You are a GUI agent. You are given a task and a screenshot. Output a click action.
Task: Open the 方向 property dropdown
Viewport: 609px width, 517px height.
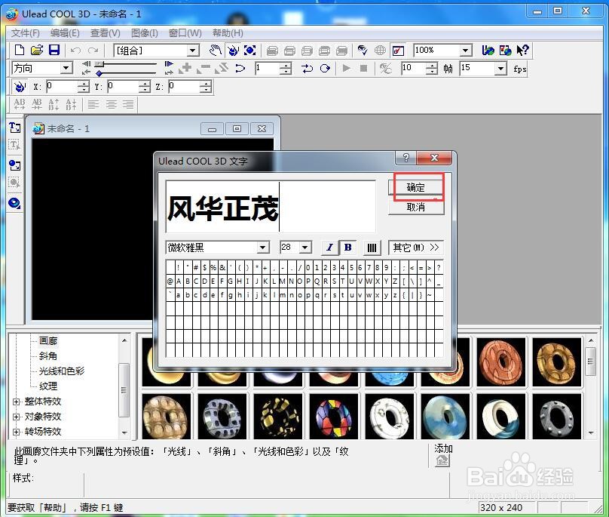click(66, 69)
